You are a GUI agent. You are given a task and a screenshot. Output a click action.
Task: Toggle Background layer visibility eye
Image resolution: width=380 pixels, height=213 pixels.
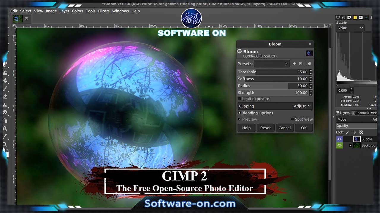(339, 145)
